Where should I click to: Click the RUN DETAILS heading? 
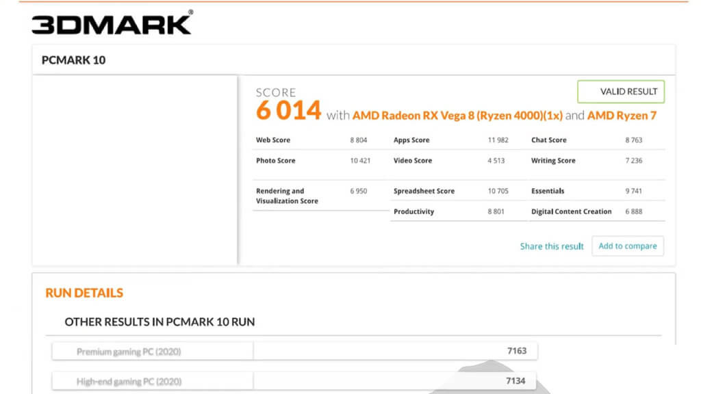[84, 293]
